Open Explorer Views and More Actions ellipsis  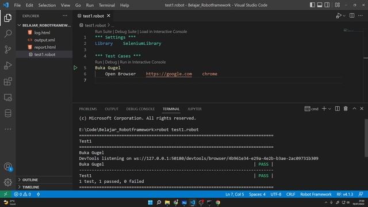pyautogui.click(x=65, y=16)
